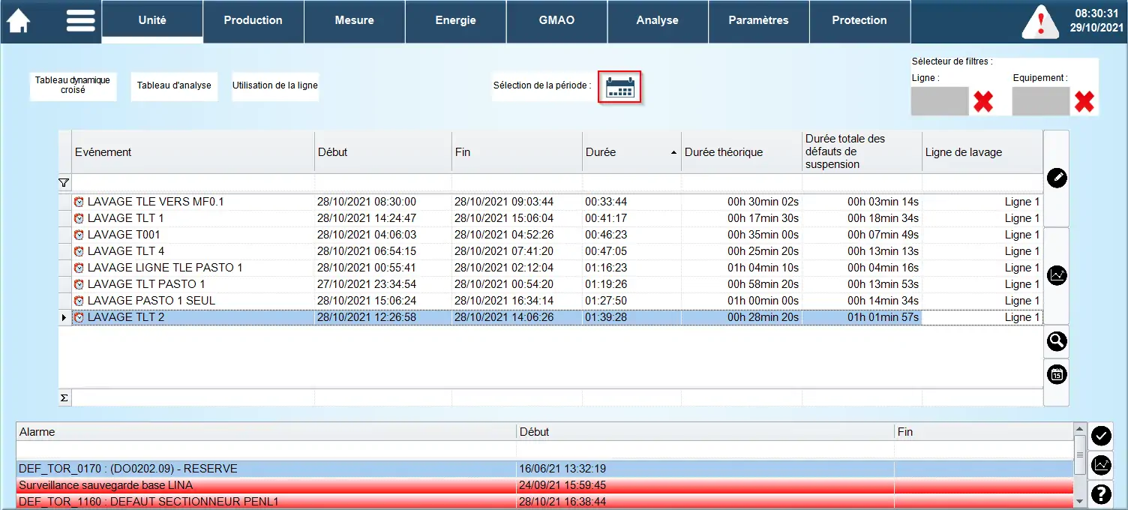Click clock icon of LAVAGE TLE VERS MF0.1
Screen dimensions: 1128x510
click(79, 202)
